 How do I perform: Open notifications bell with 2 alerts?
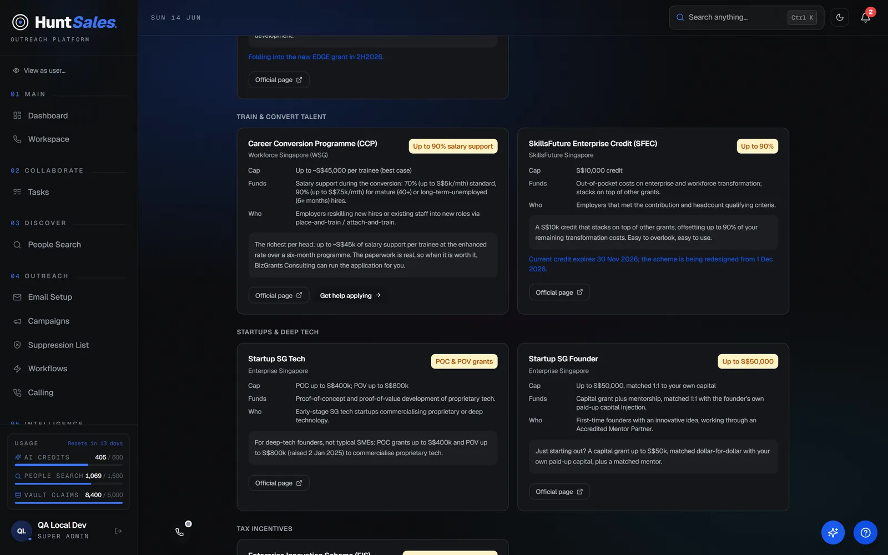coord(865,18)
